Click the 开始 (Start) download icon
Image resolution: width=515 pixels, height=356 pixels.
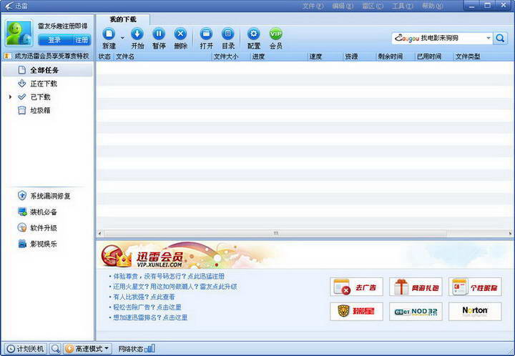[x=137, y=34]
